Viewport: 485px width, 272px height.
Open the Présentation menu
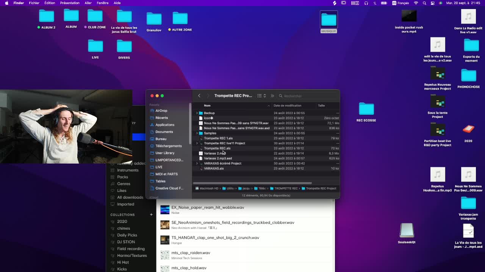(x=70, y=3)
